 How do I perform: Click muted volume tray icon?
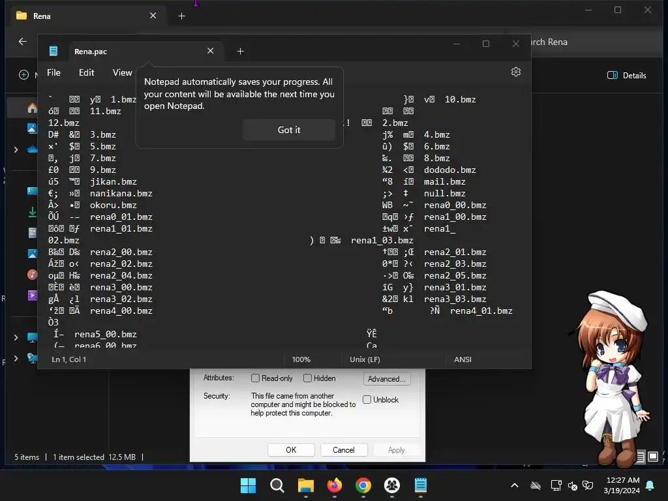(x=573, y=485)
